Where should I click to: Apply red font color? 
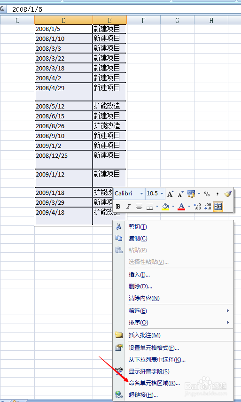[x=181, y=206]
